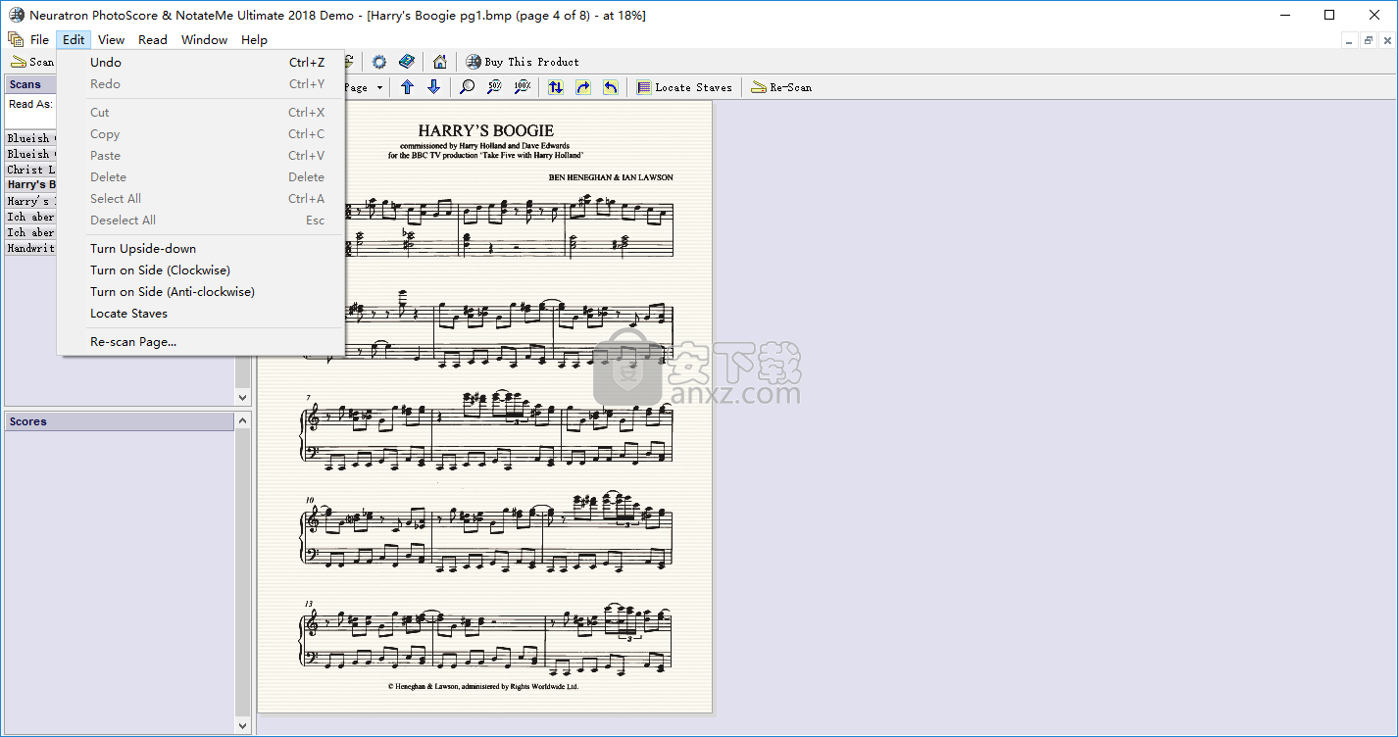Click the Scans panel header
The height and width of the screenshot is (737, 1398).
pos(31,84)
